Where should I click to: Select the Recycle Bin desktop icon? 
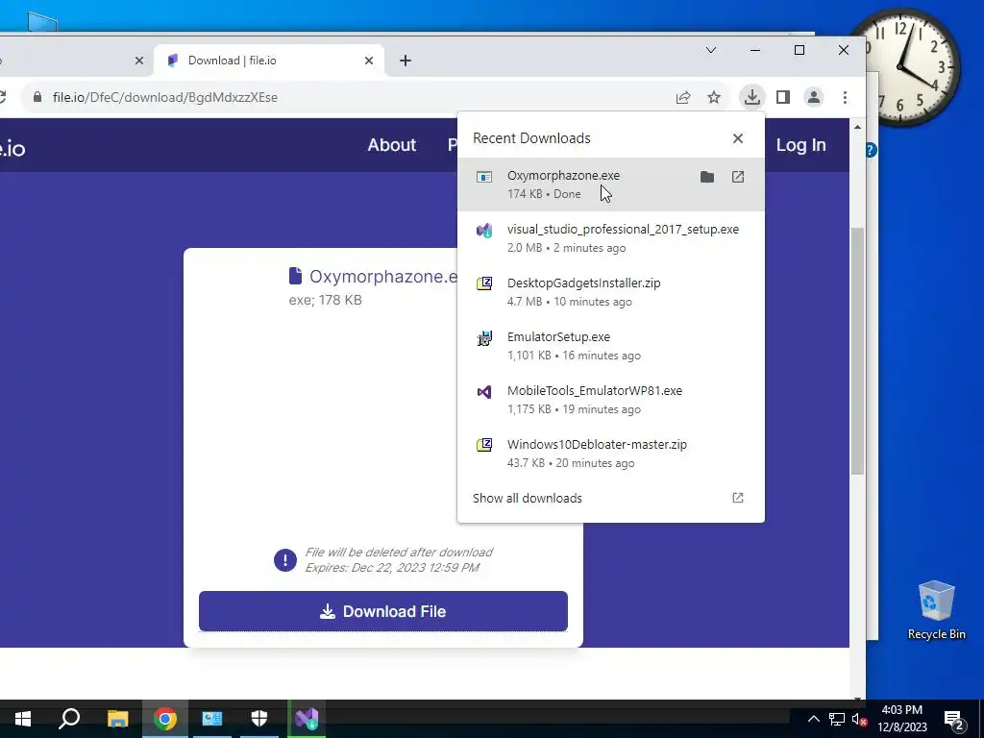936,610
